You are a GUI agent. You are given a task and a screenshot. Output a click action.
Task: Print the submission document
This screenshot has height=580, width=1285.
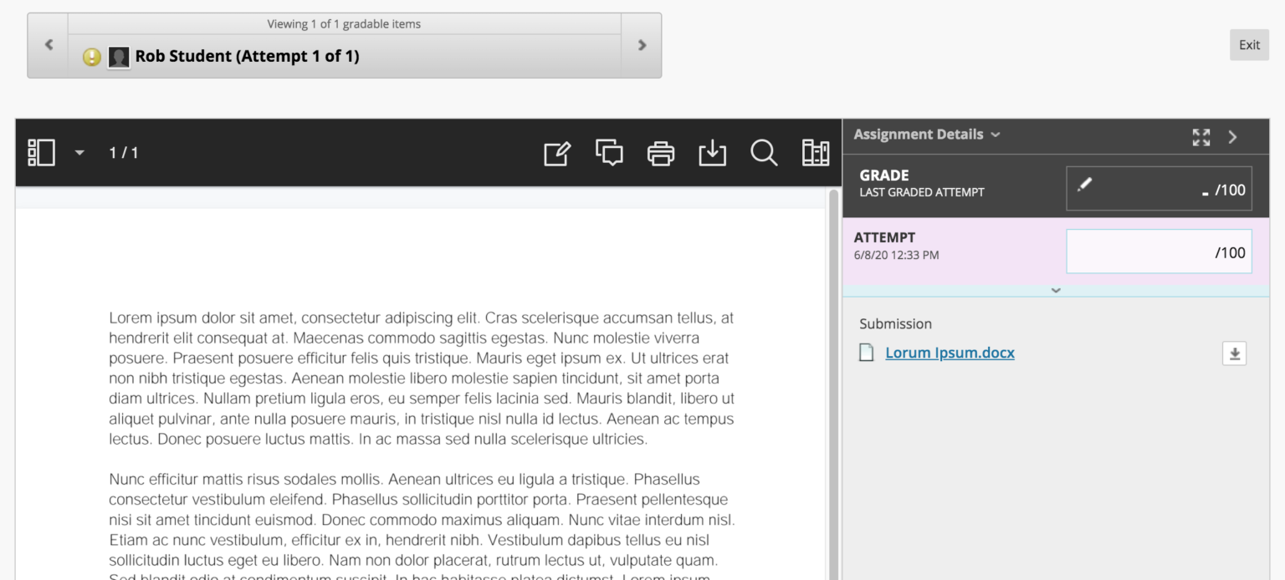(x=661, y=153)
